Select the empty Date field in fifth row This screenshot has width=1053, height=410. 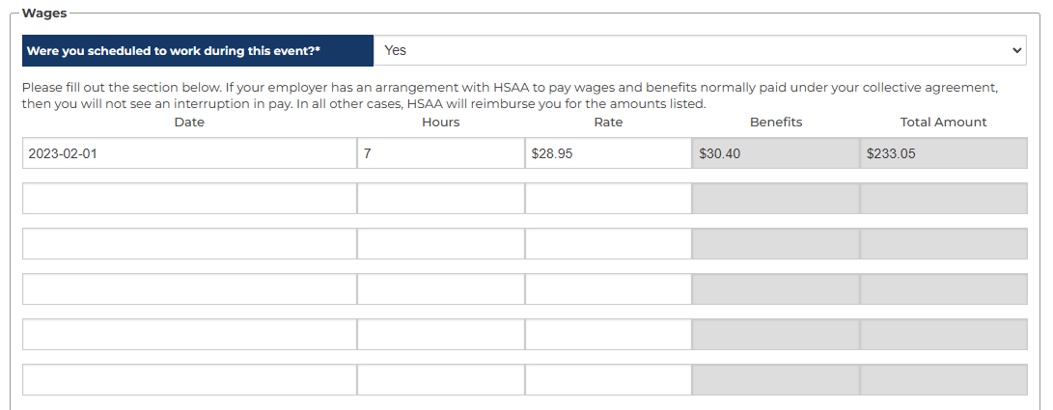tap(189, 334)
